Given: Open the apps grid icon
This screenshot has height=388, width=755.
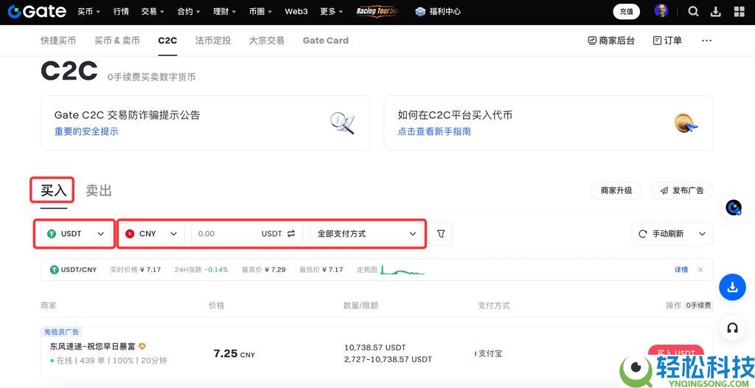Looking at the screenshot, I should [739, 12].
